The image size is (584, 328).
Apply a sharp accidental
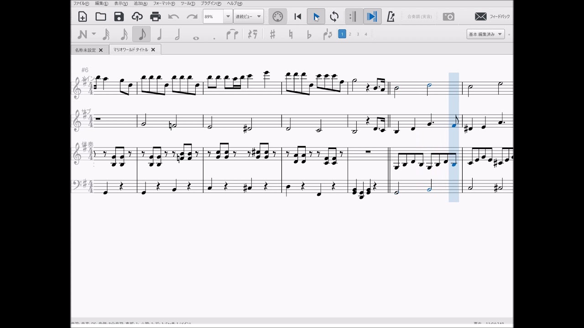[x=272, y=34]
